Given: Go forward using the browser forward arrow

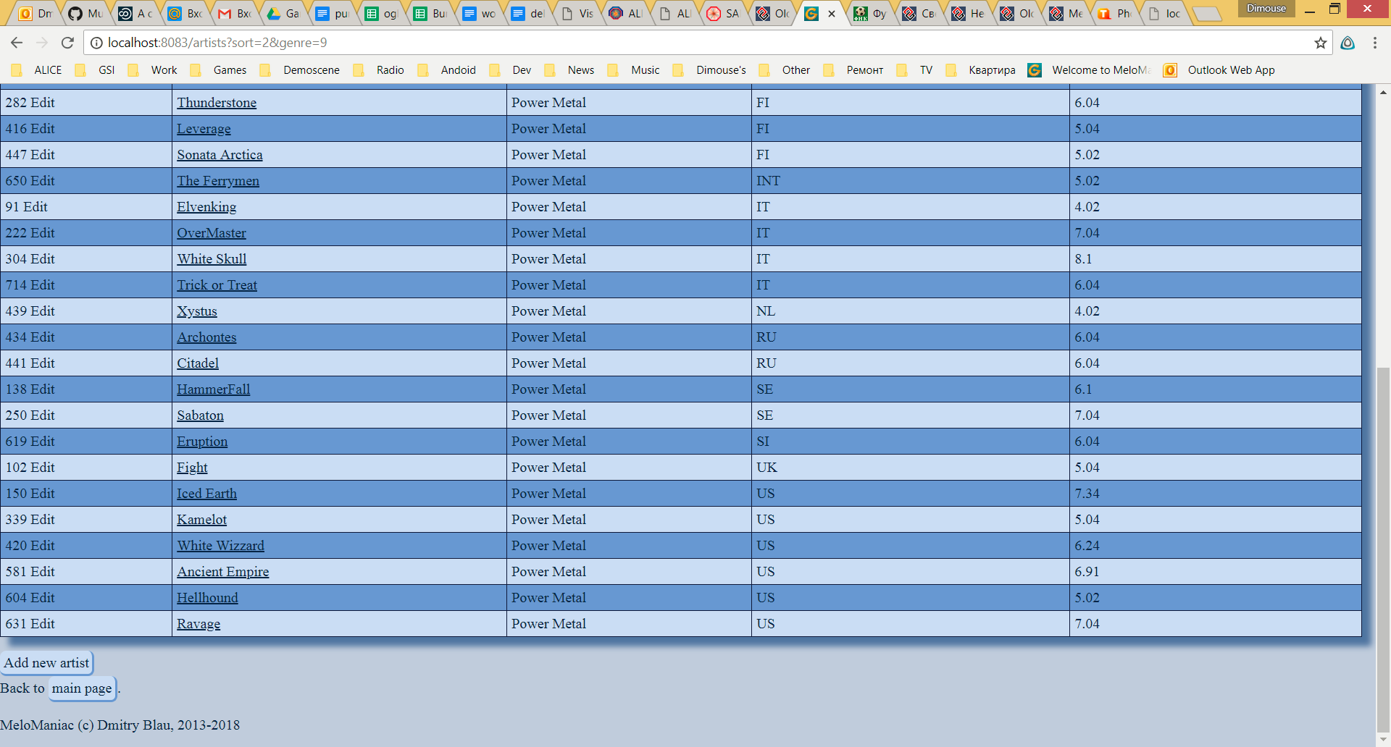Looking at the screenshot, I should point(42,43).
